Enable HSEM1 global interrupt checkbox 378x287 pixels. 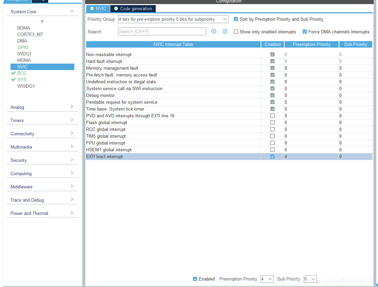point(272,150)
